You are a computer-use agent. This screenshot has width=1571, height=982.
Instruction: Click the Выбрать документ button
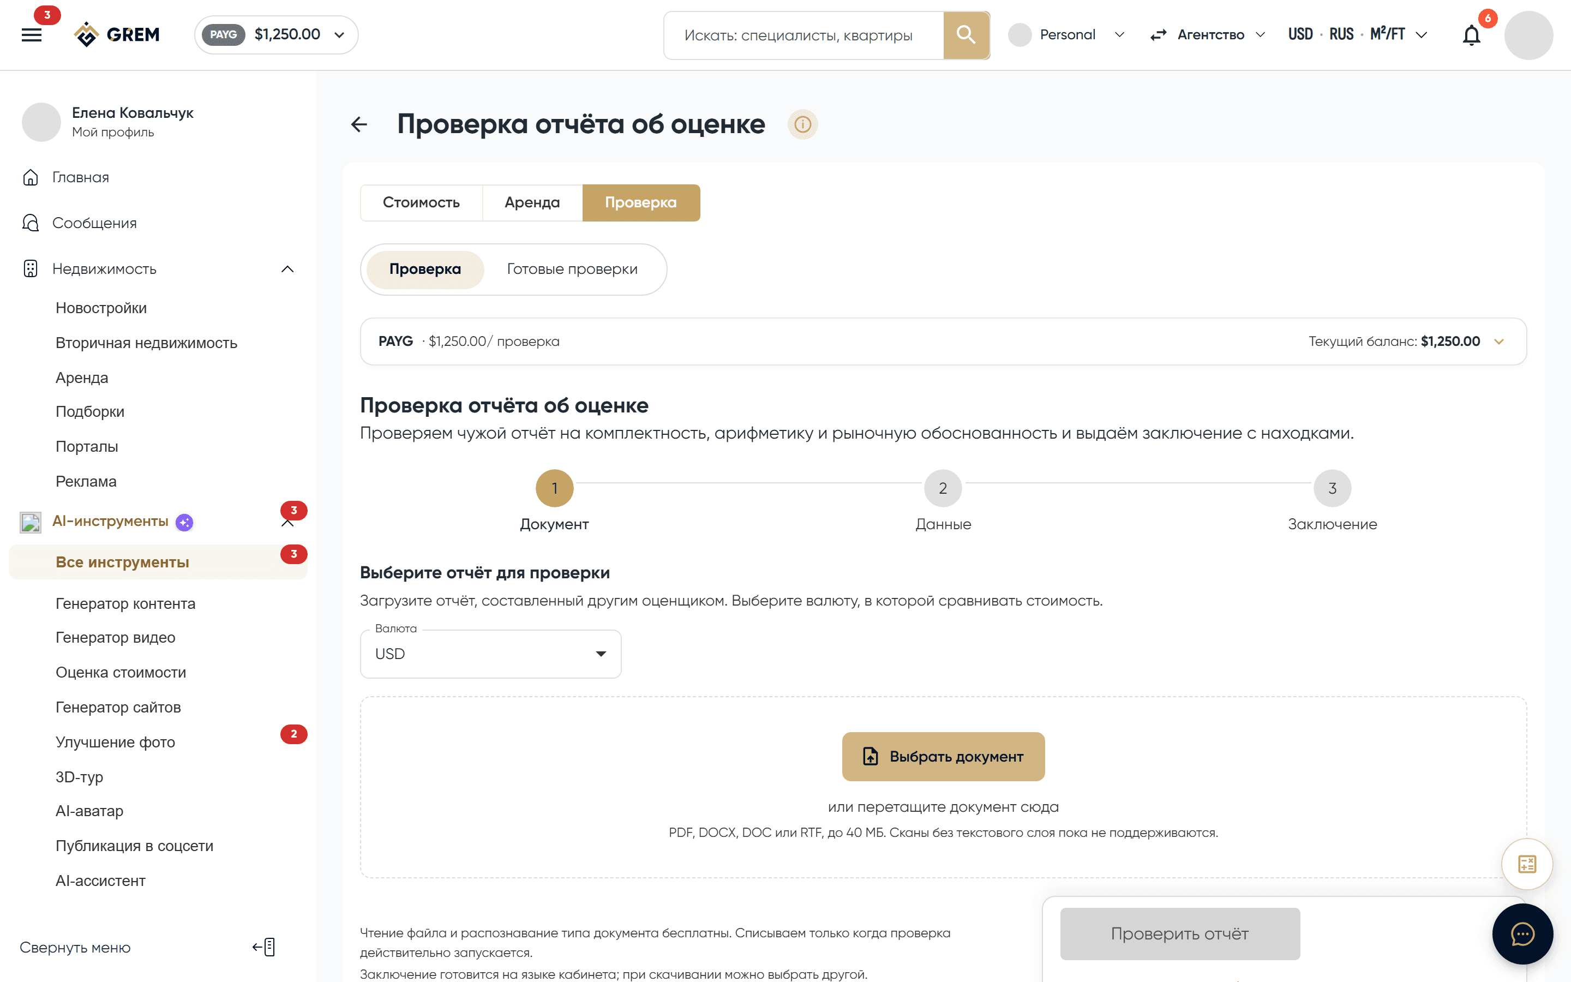click(943, 757)
